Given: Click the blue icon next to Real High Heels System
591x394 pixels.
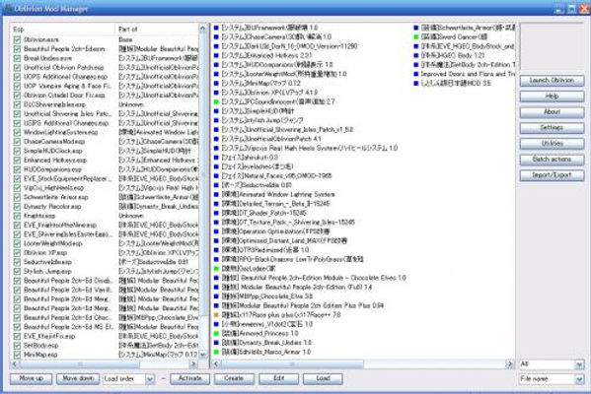Looking at the screenshot, I should tap(216, 149).
